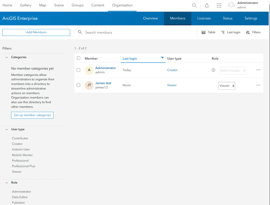Open the app launcher grid

pos(219,5)
